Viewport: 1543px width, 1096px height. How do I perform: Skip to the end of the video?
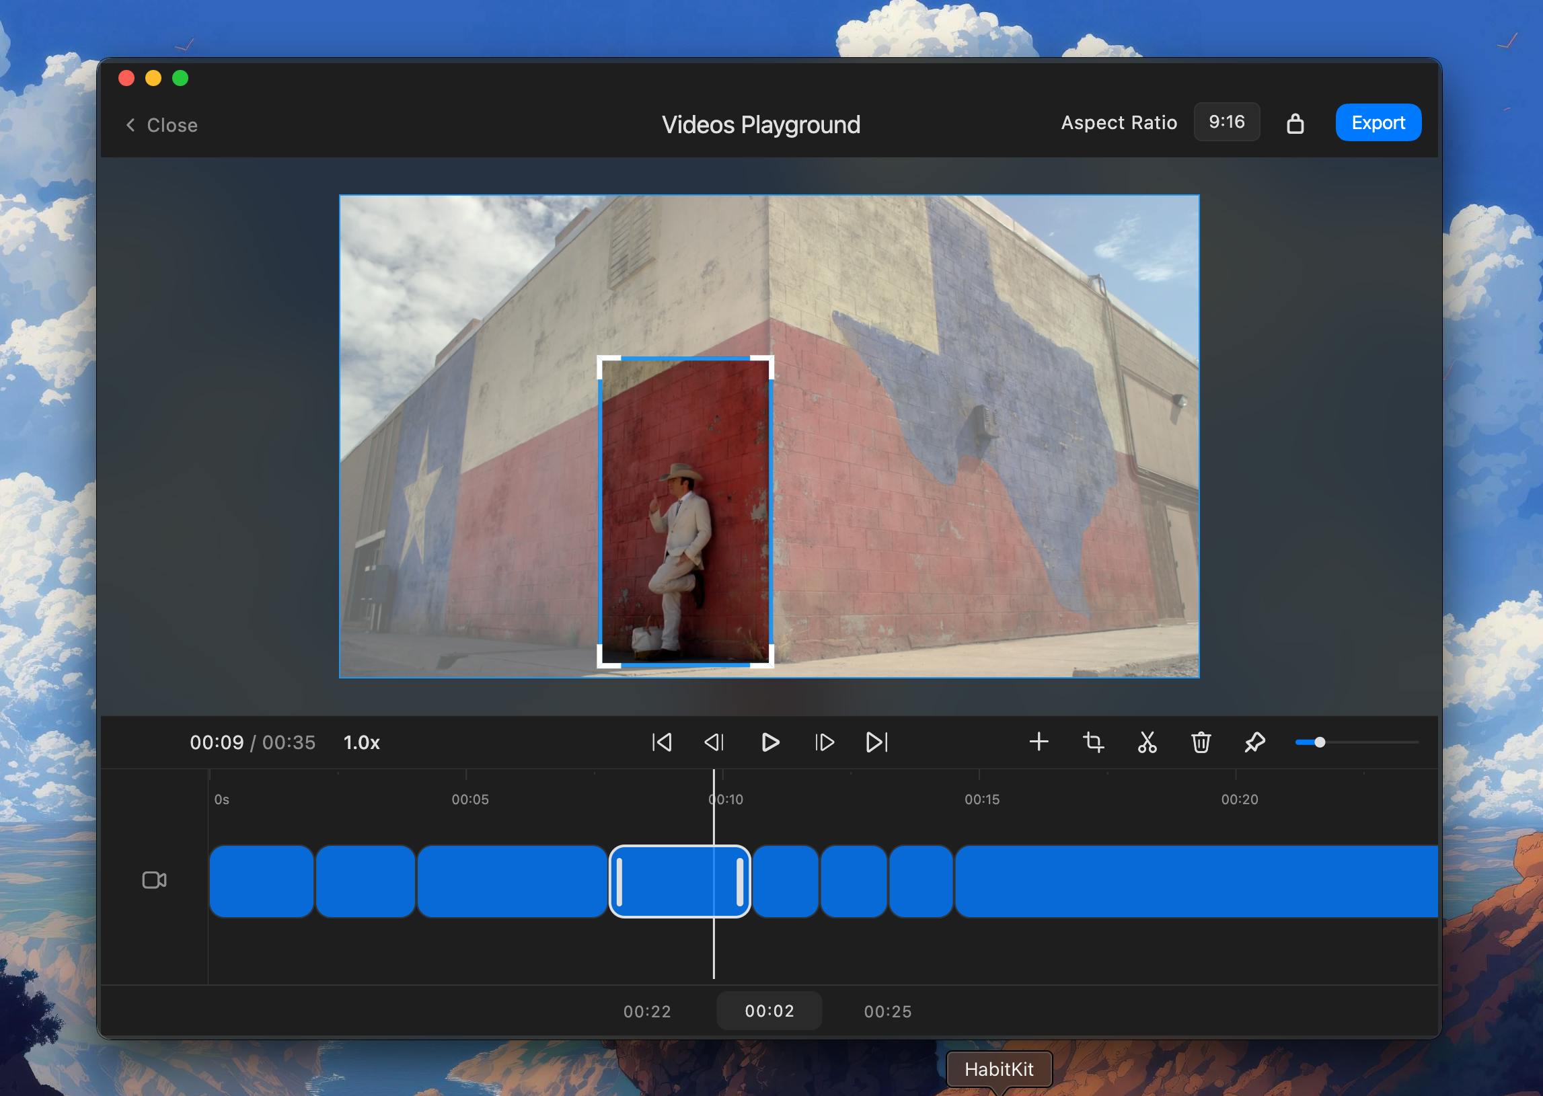click(x=877, y=742)
